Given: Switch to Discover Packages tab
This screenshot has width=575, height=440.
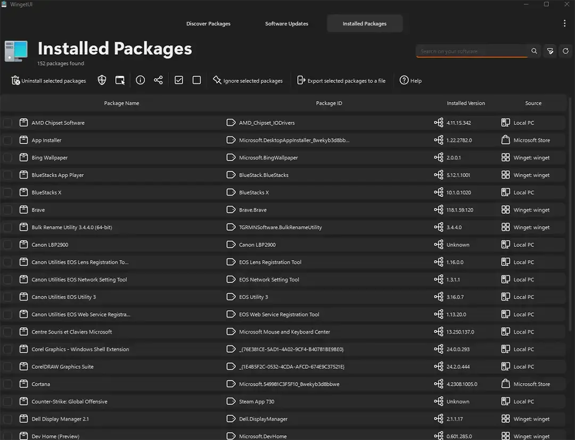Looking at the screenshot, I should (208, 23).
